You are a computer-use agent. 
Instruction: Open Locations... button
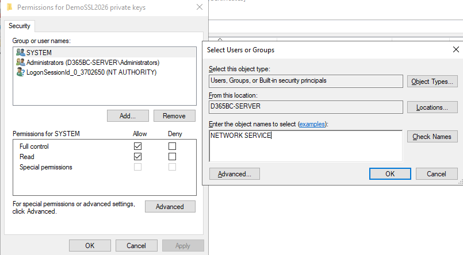tap(433, 107)
